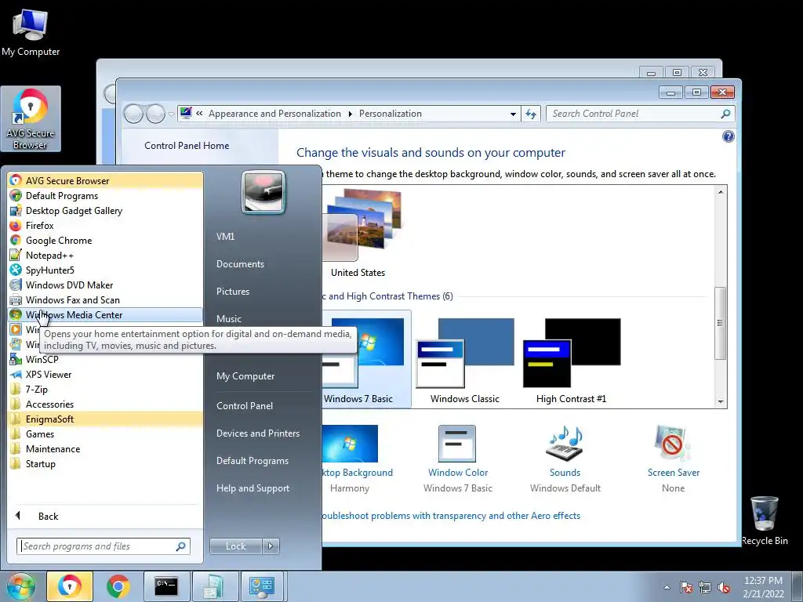Launch Firefox from the programs list
This screenshot has height=602, width=803.
coord(105,225)
